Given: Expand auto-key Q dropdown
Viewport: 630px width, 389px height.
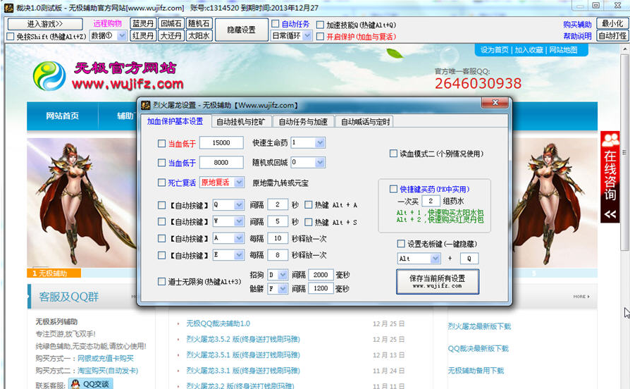Looking at the screenshot, I should [x=239, y=205].
